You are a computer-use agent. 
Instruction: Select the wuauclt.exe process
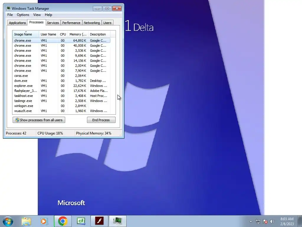(x=61, y=111)
